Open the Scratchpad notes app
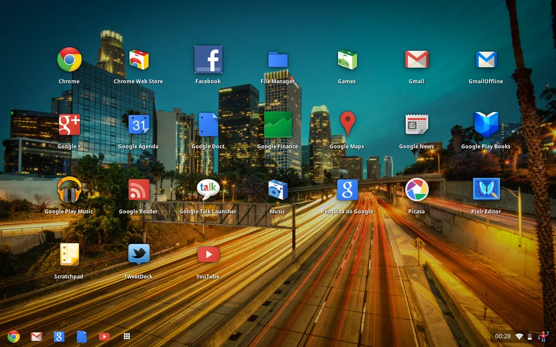The width and height of the screenshot is (556, 347). pos(69,255)
